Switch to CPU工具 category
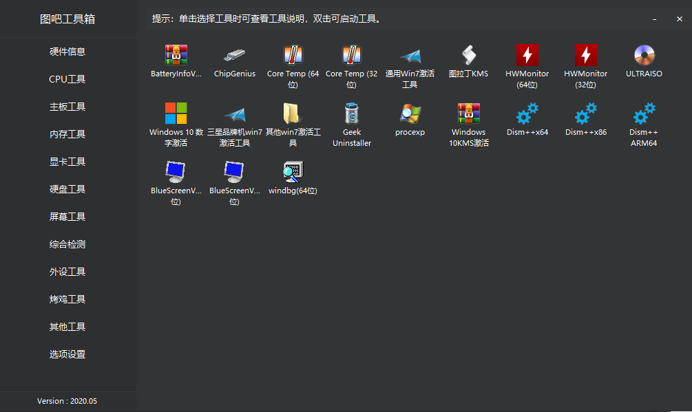Image resolution: width=692 pixels, height=412 pixels. coord(67,79)
